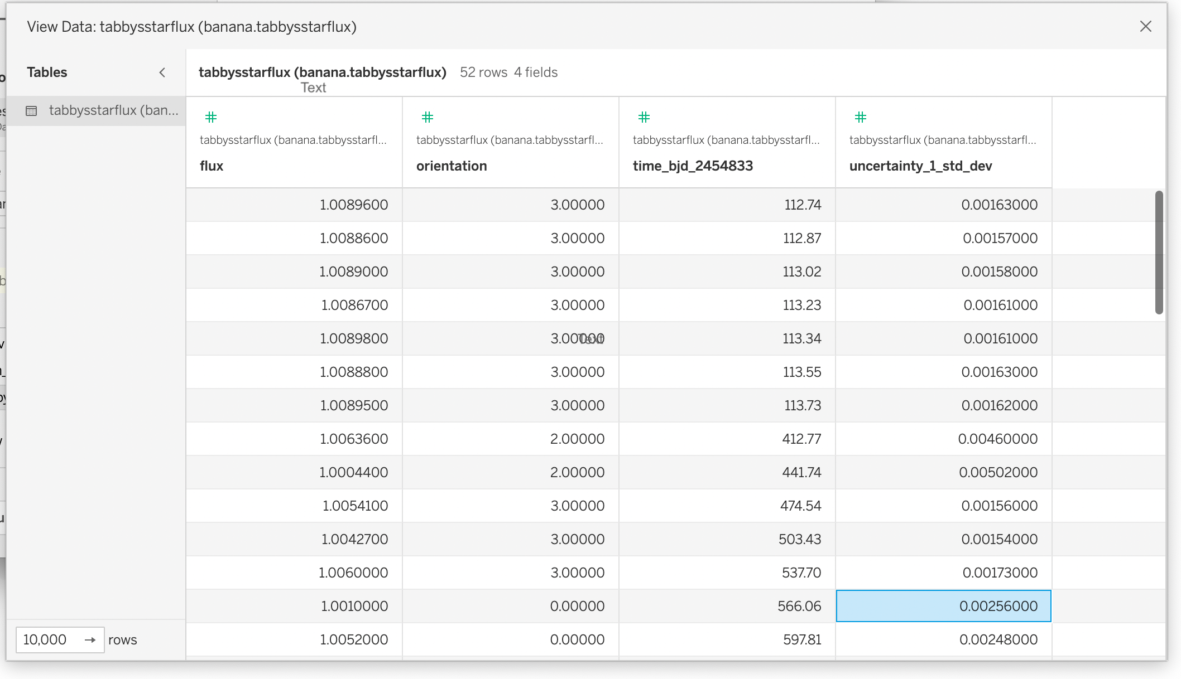Select flux cell 1.0089500
Viewport: 1181px width, 679px height.
(294, 406)
